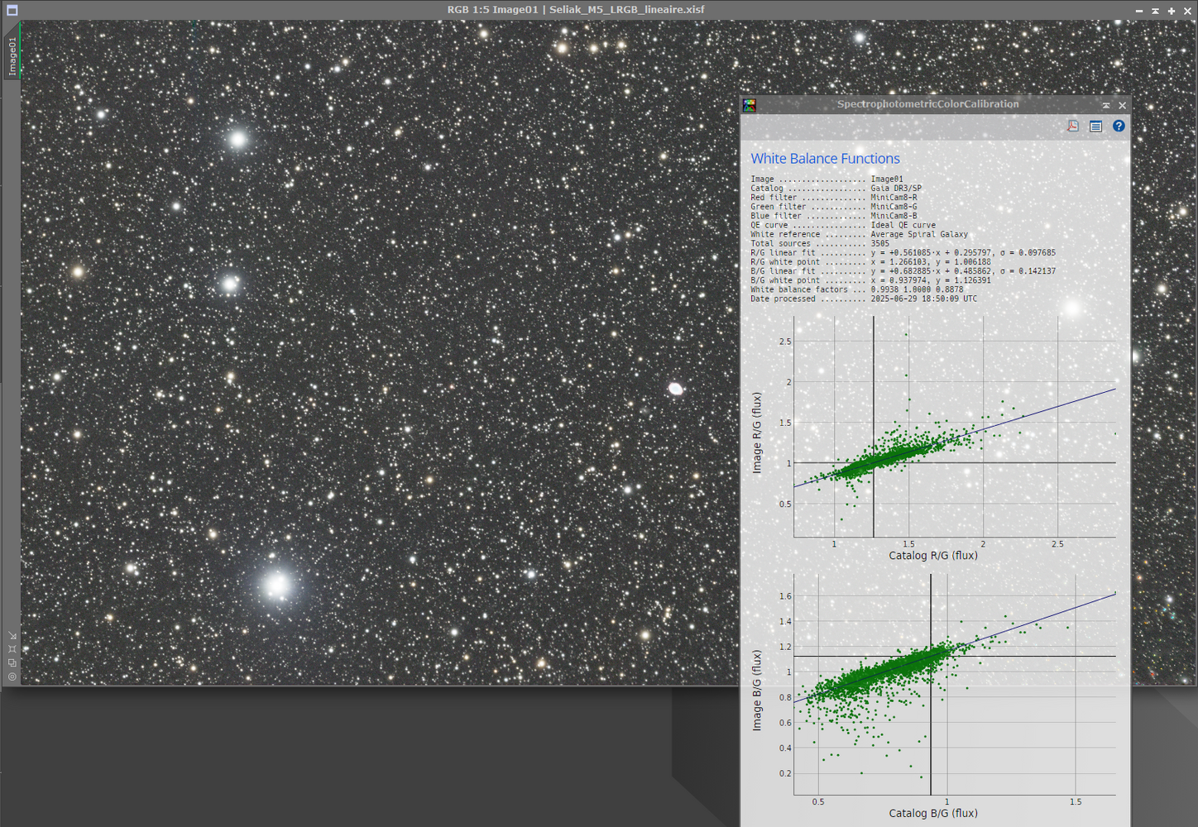Click the R/G white point values line
The image size is (1198, 827).
(870, 261)
